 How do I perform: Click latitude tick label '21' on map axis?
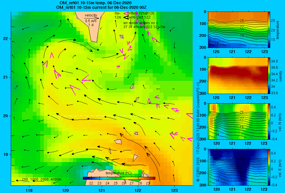[5, 77]
